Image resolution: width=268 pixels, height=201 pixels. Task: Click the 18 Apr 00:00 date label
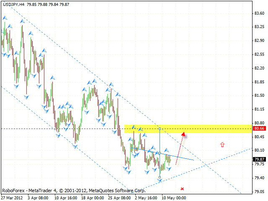93,198
